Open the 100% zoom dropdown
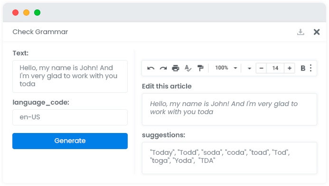 226,68
